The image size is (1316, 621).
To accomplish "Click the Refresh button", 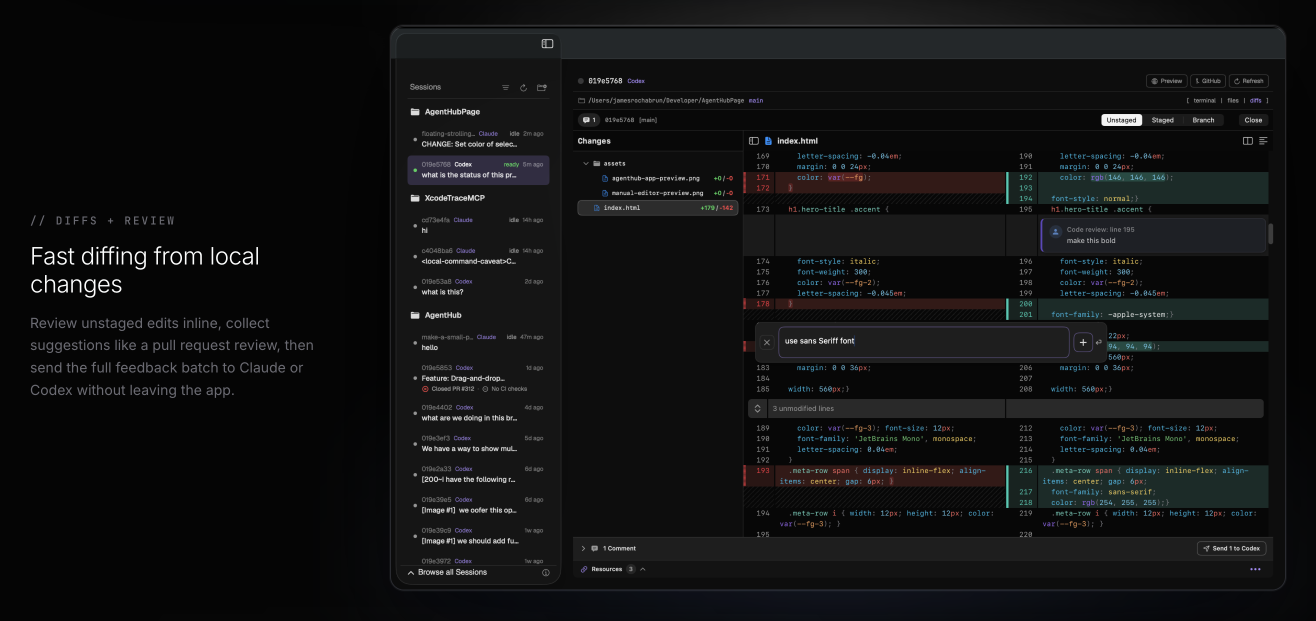I will tap(1248, 81).
